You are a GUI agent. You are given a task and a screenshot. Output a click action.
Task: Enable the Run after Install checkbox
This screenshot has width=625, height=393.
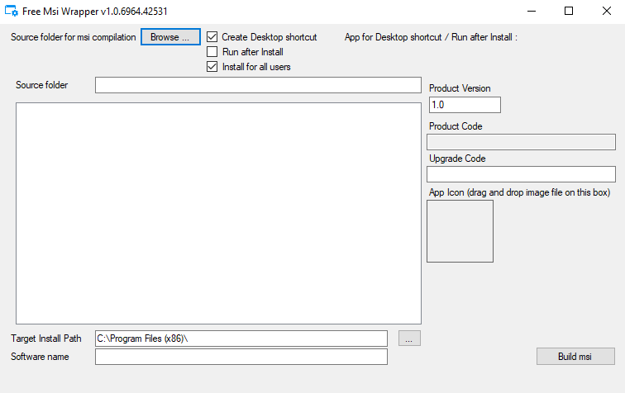212,52
